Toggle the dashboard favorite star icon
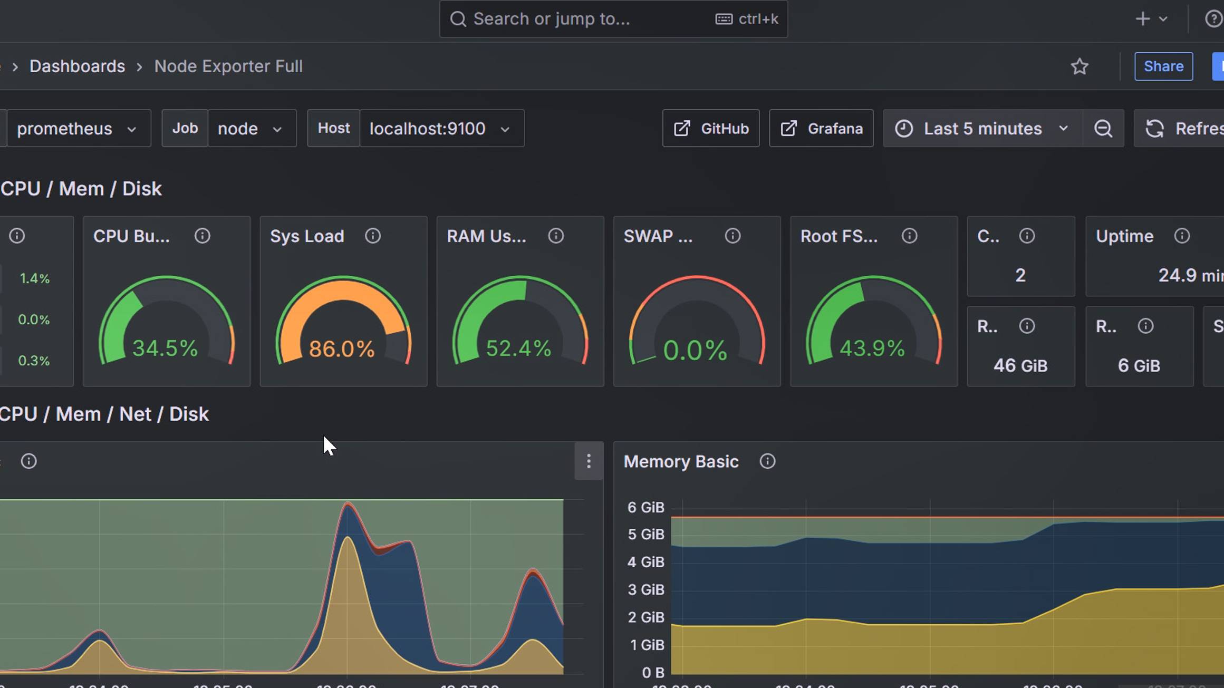The width and height of the screenshot is (1224, 688). [1080, 66]
